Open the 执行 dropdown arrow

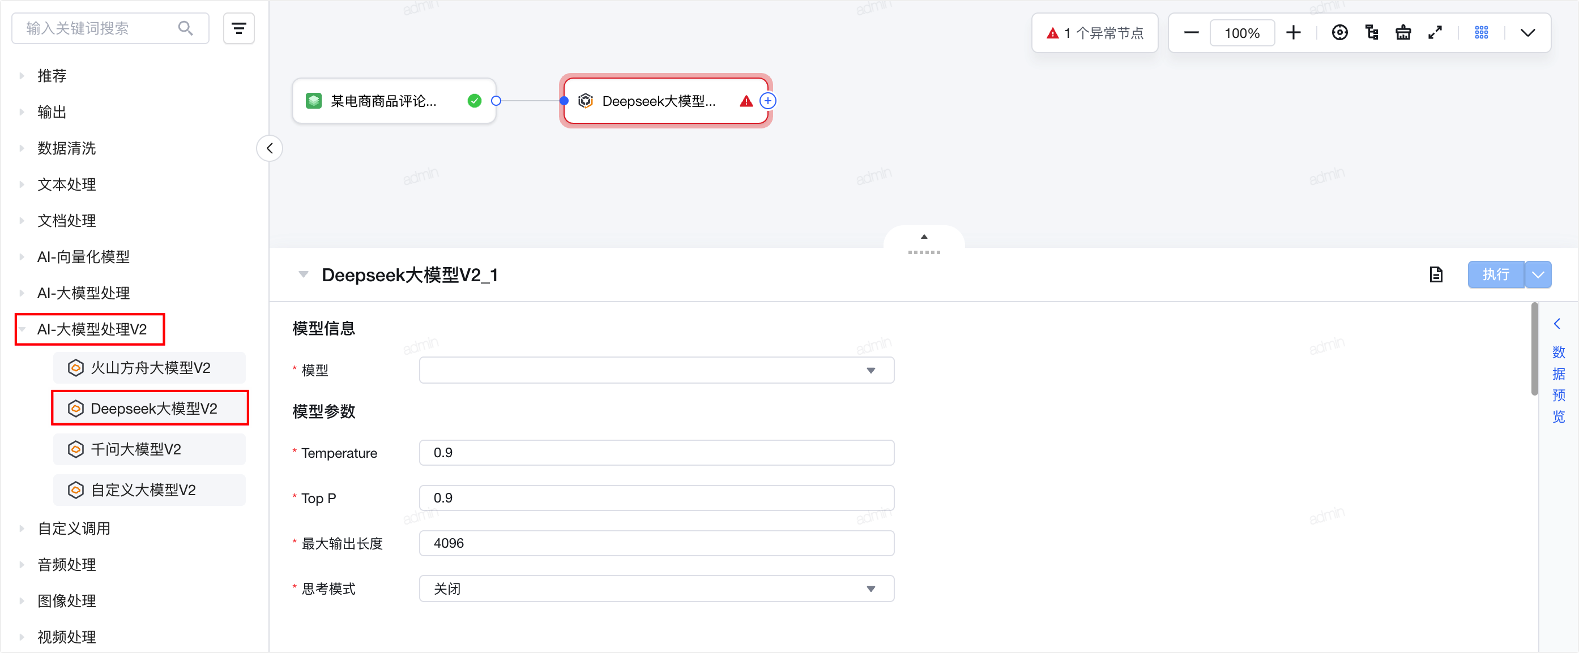(x=1538, y=274)
